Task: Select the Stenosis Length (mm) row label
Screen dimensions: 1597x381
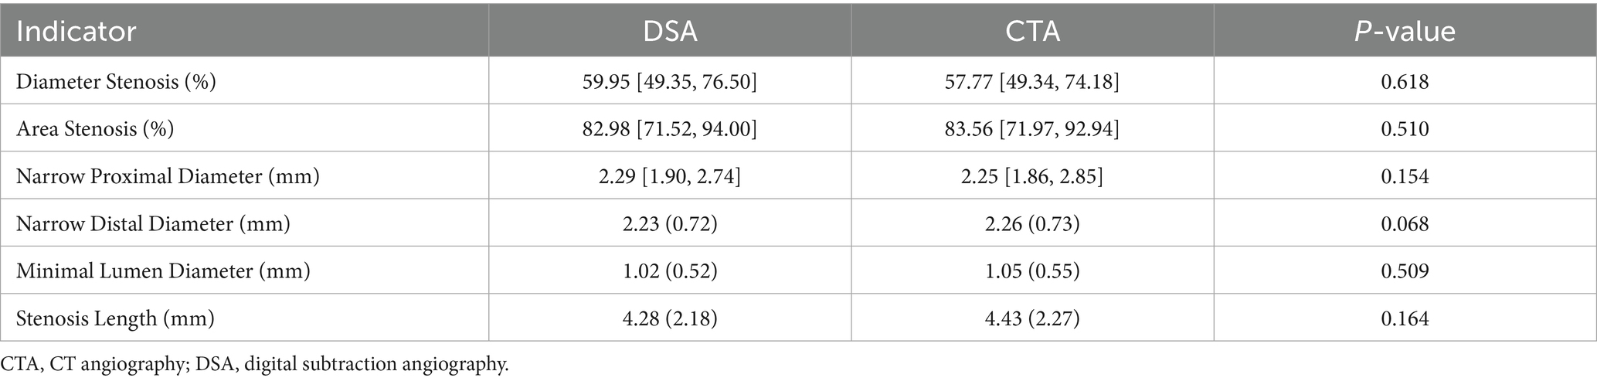Action: tap(115, 318)
